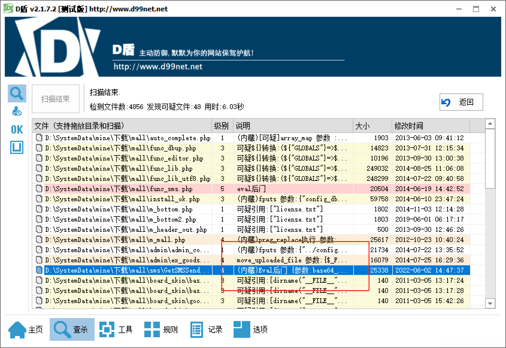Click file icon of admin\admin_co row
Screen dimensions: 506x348
39,250
